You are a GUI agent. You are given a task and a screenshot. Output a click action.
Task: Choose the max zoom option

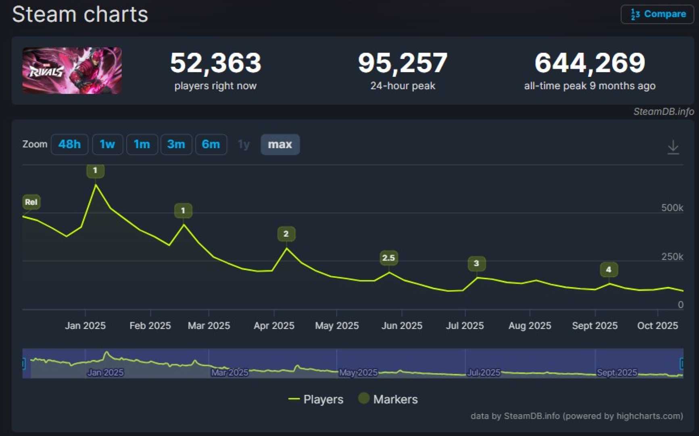point(280,145)
